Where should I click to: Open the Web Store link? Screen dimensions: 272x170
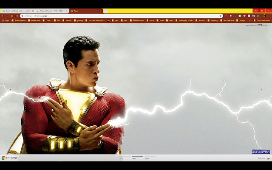[x=261, y=158]
